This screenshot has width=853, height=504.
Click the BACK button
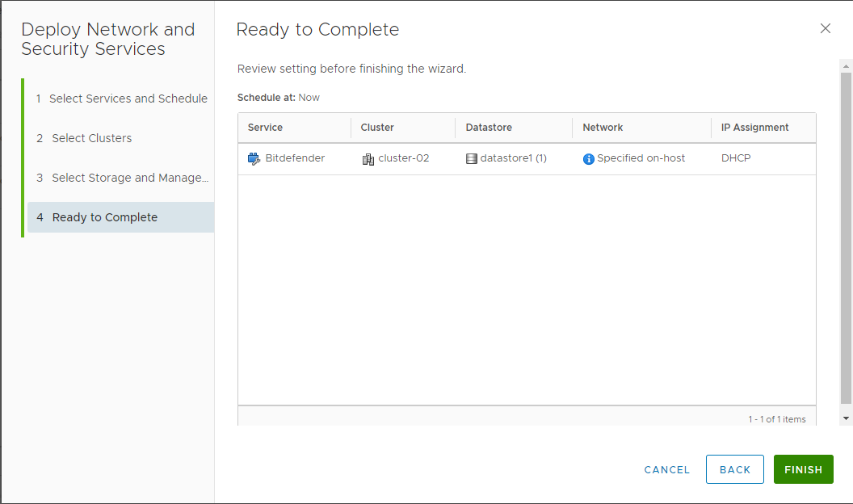(x=734, y=469)
